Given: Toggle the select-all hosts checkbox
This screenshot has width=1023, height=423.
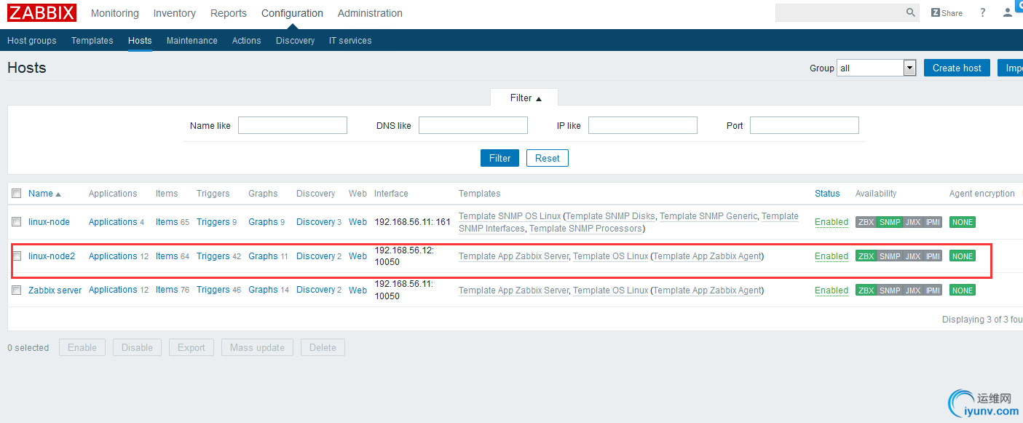Looking at the screenshot, I should 17,194.
